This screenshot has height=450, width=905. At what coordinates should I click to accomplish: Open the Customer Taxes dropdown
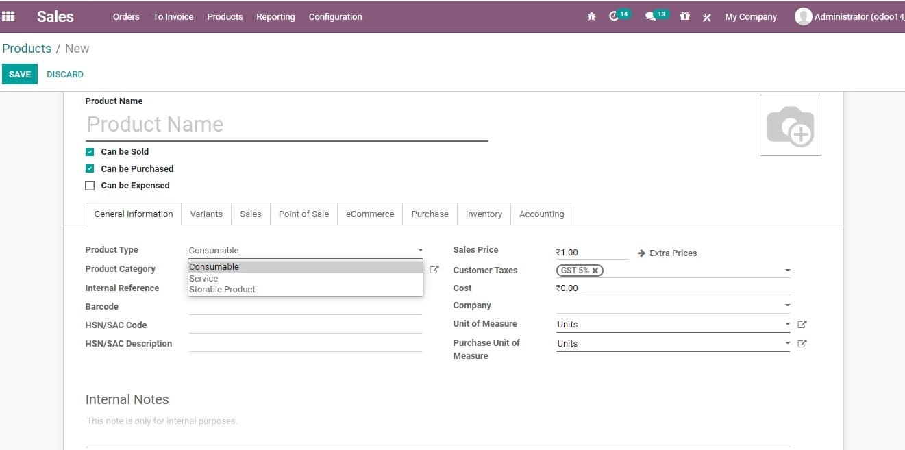coord(787,270)
